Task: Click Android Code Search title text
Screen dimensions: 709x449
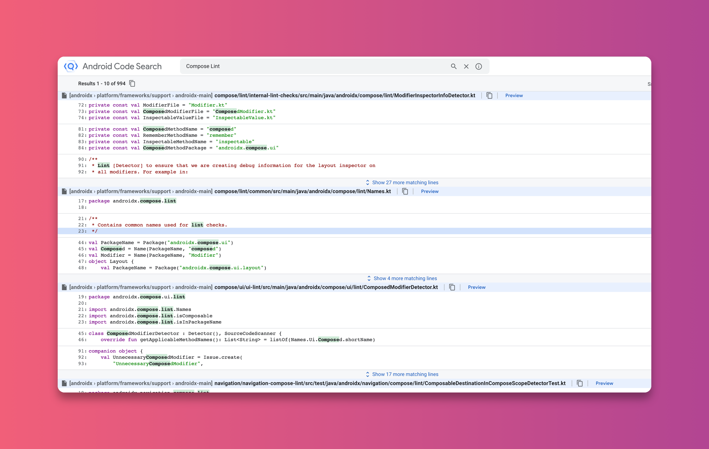Action: point(122,66)
